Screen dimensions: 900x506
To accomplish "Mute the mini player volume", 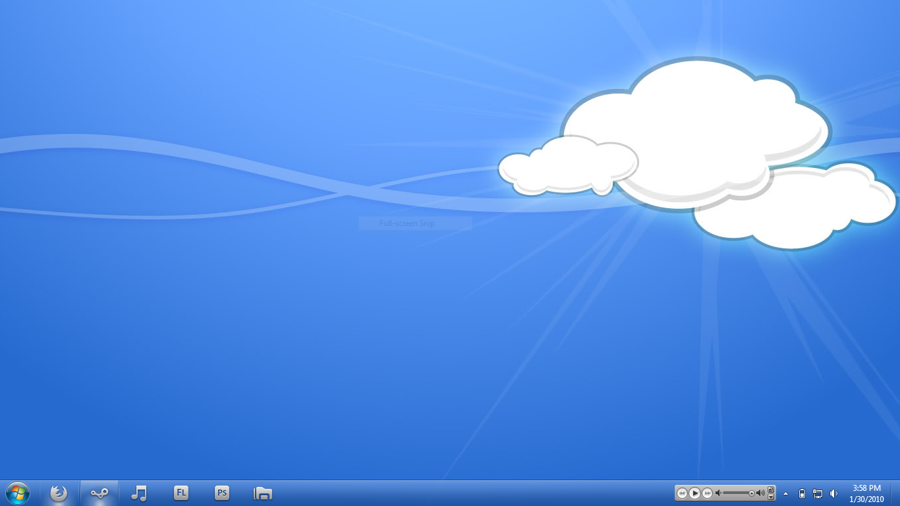I will 718,493.
